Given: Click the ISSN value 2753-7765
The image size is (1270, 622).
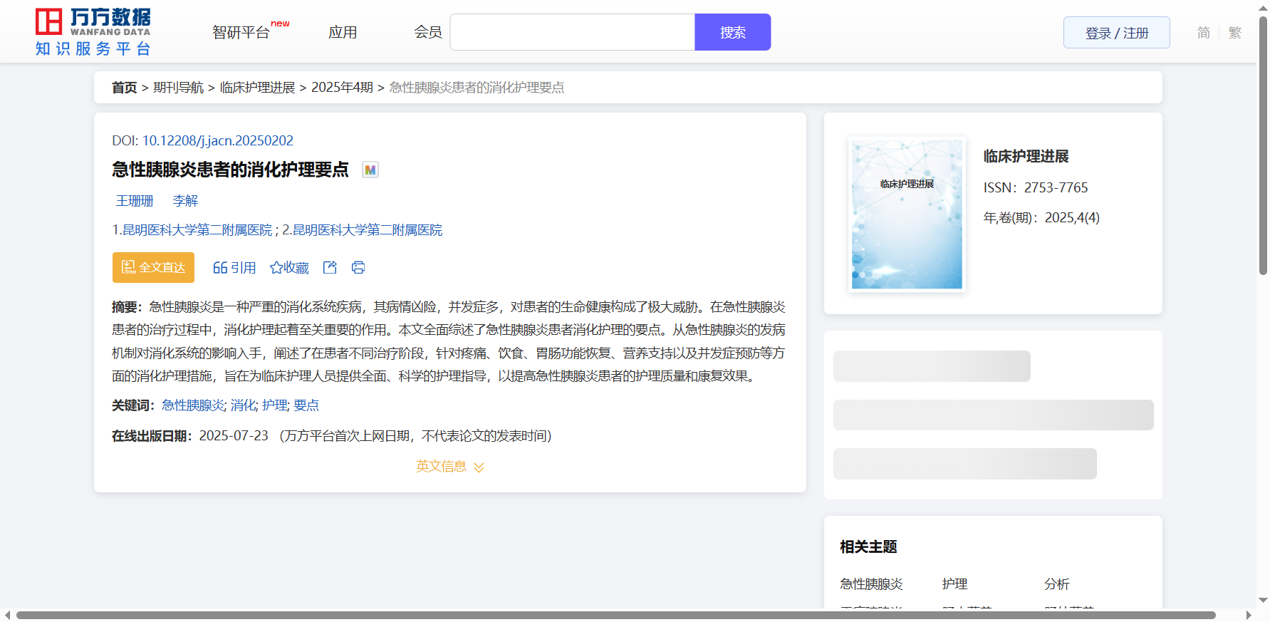Looking at the screenshot, I should [x=1056, y=187].
